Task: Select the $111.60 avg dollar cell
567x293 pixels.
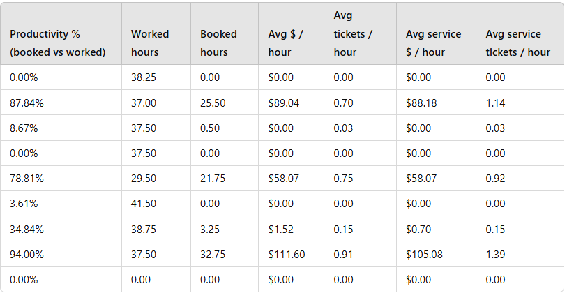Action: tap(291, 255)
